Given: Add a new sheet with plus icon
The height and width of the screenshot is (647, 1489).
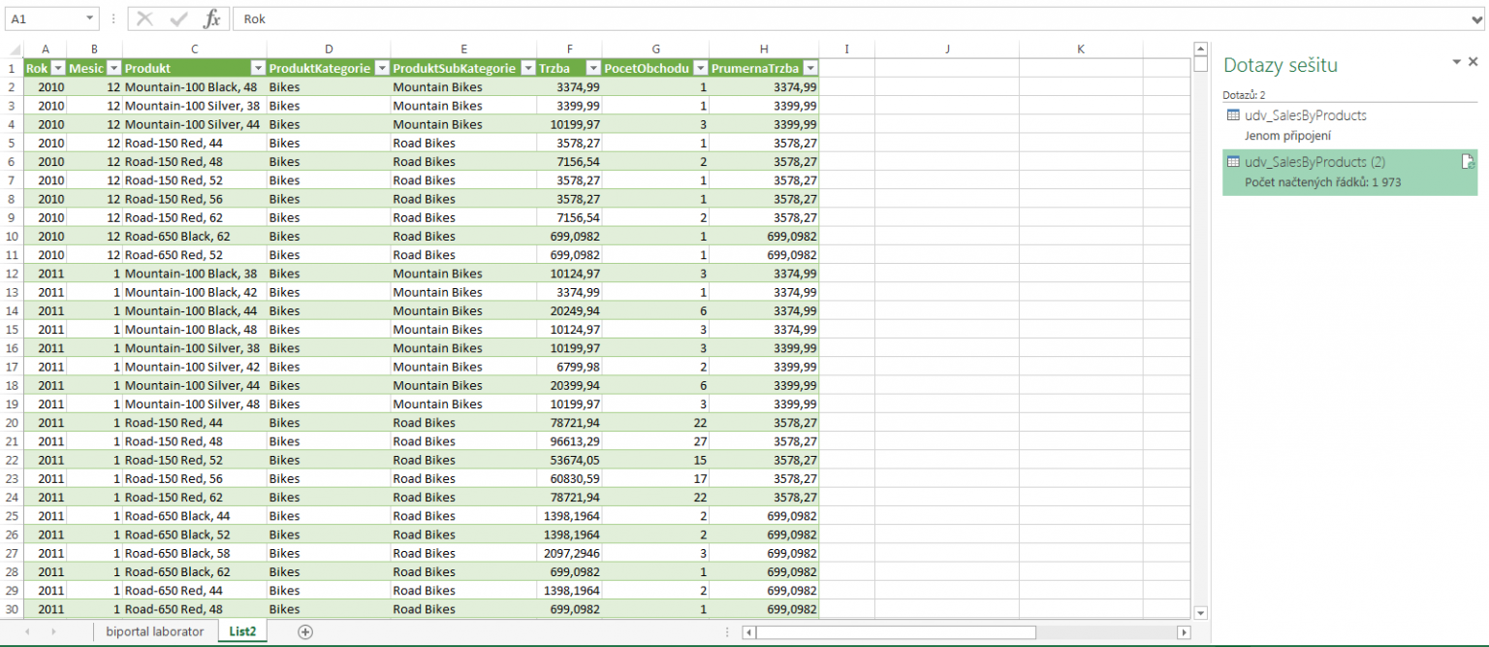Looking at the screenshot, I should 305,631.
